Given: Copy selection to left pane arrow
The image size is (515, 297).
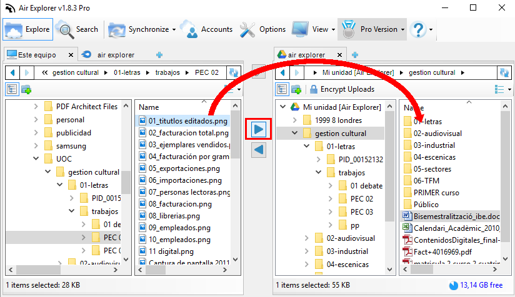Looking at the screenshot, I should point(259,150).
